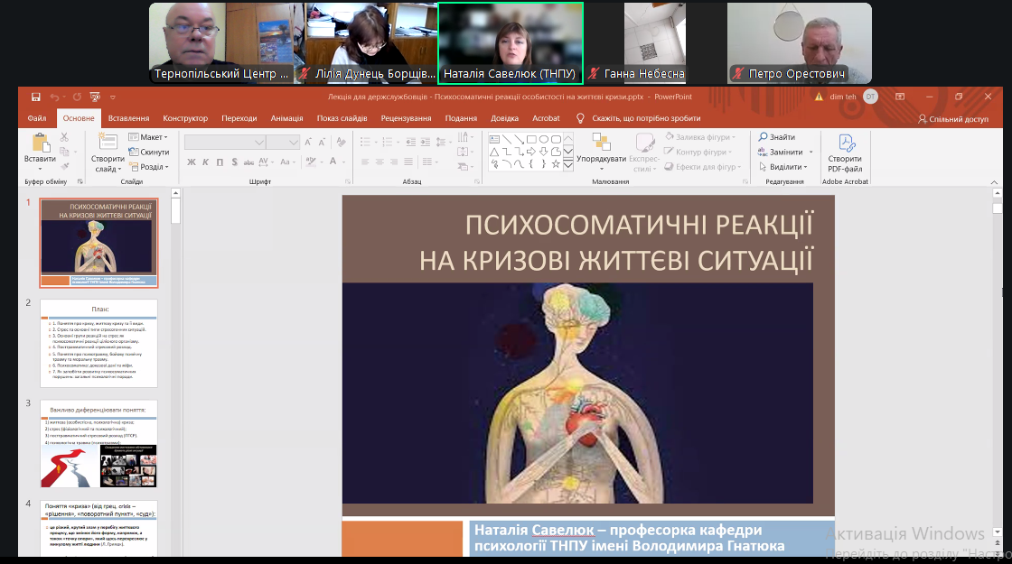Click the Save icon in quick access toolbar

pos(35,97)
